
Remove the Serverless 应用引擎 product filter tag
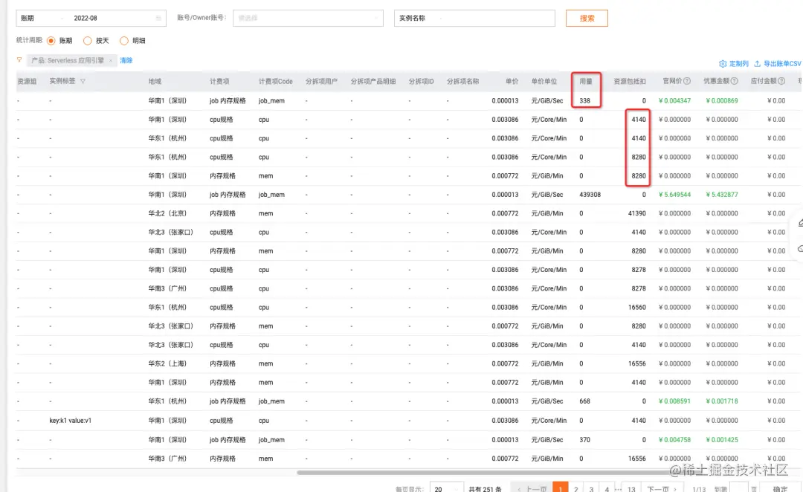[111, 60]
